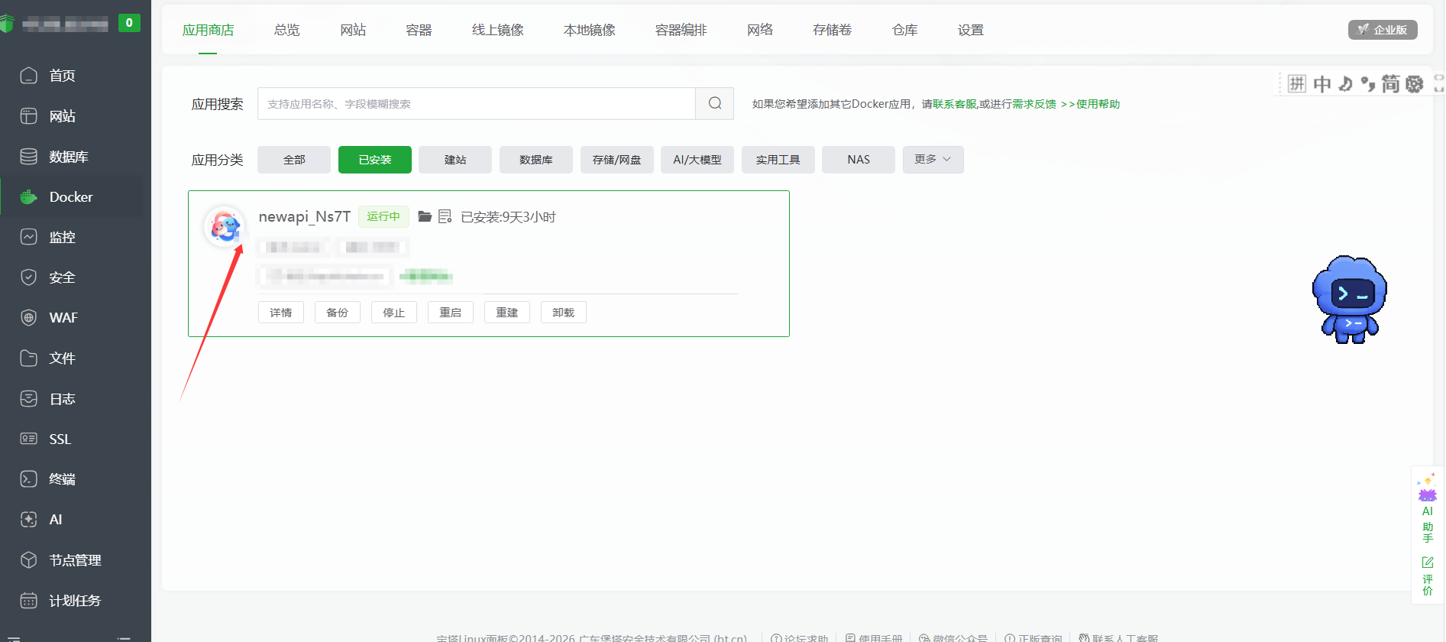Click the search magnifier icon button
Image resolution: width=1446 pixels, height=642 pixels.
point(715,103)
